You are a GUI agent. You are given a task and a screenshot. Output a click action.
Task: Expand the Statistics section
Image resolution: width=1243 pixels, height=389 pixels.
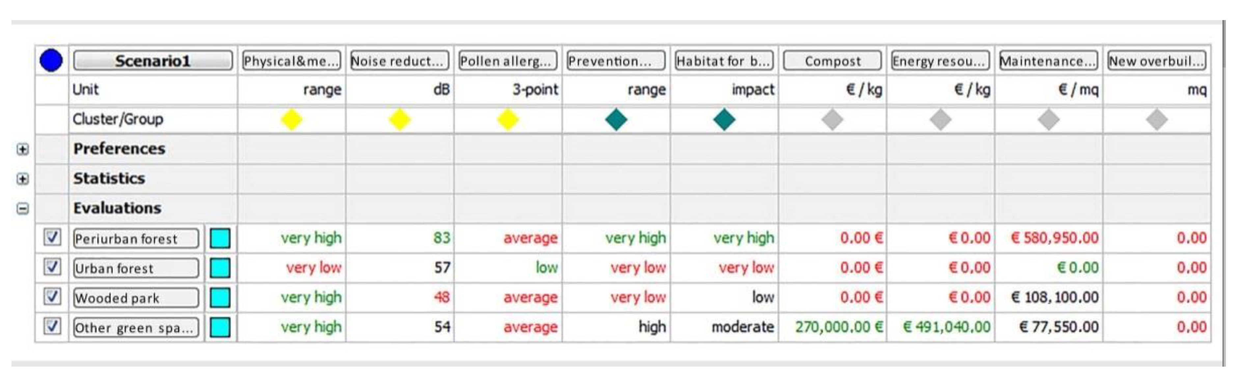pyautogui.click(x=22, y=179)
